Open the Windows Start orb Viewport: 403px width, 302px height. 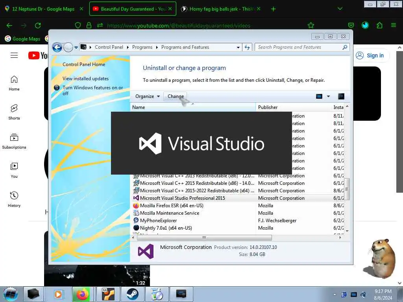[11, 294]
